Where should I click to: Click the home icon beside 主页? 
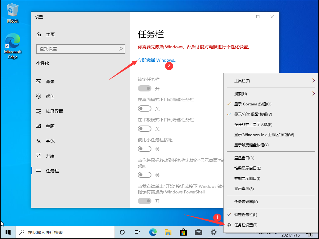(39, 34)
